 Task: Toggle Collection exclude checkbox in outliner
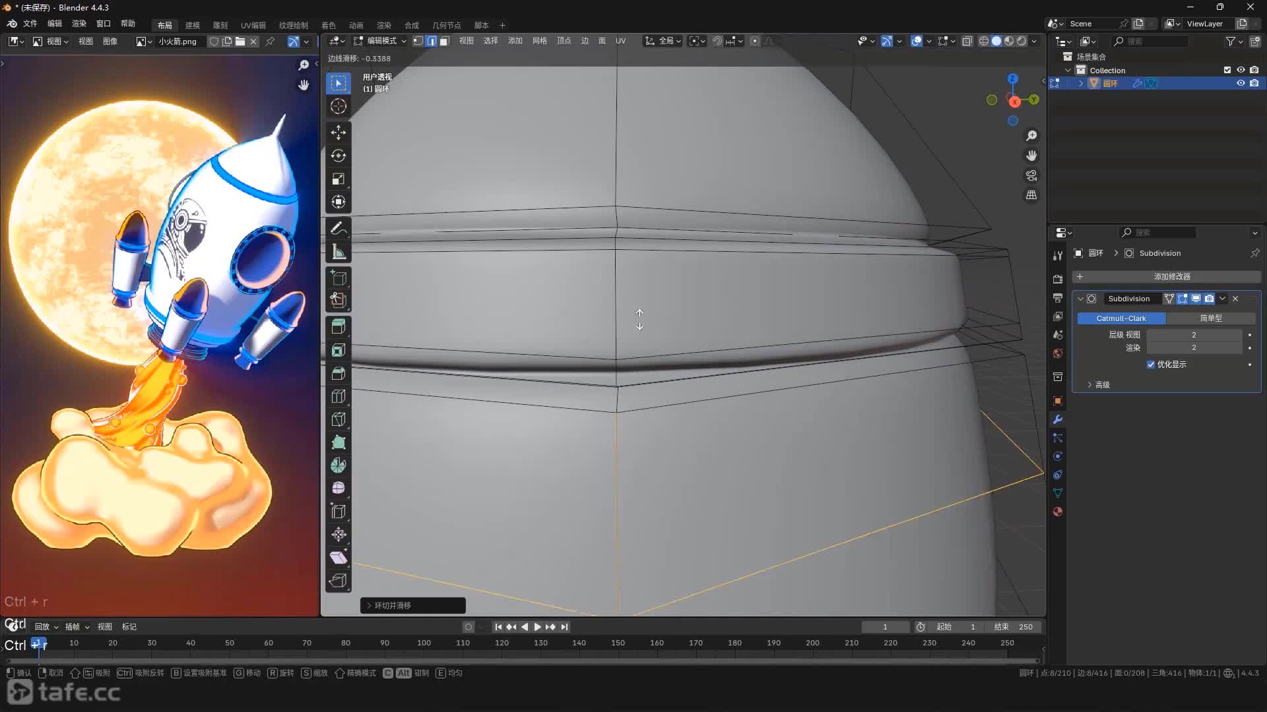pyautogui.click(x=1227, y=70)
